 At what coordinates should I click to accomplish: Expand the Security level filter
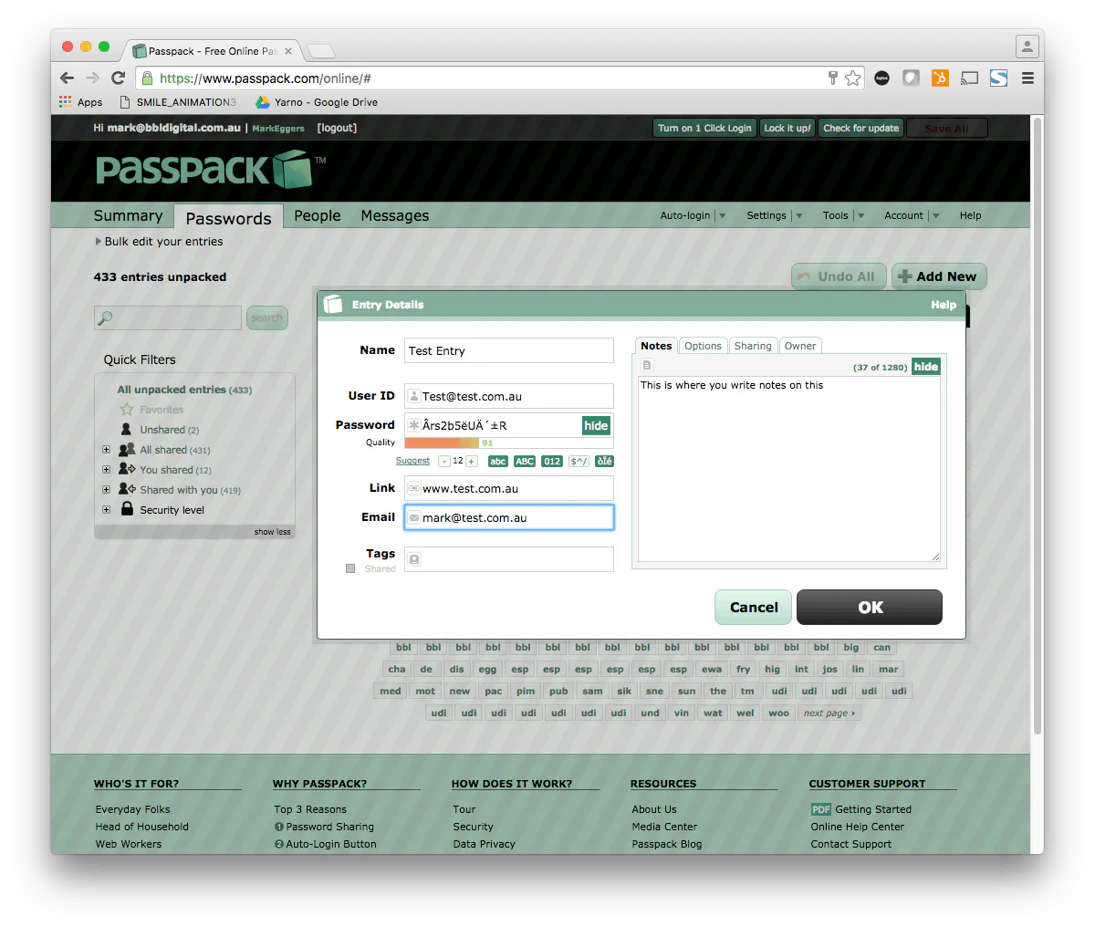pyautogui.click(x=106, y=510)
